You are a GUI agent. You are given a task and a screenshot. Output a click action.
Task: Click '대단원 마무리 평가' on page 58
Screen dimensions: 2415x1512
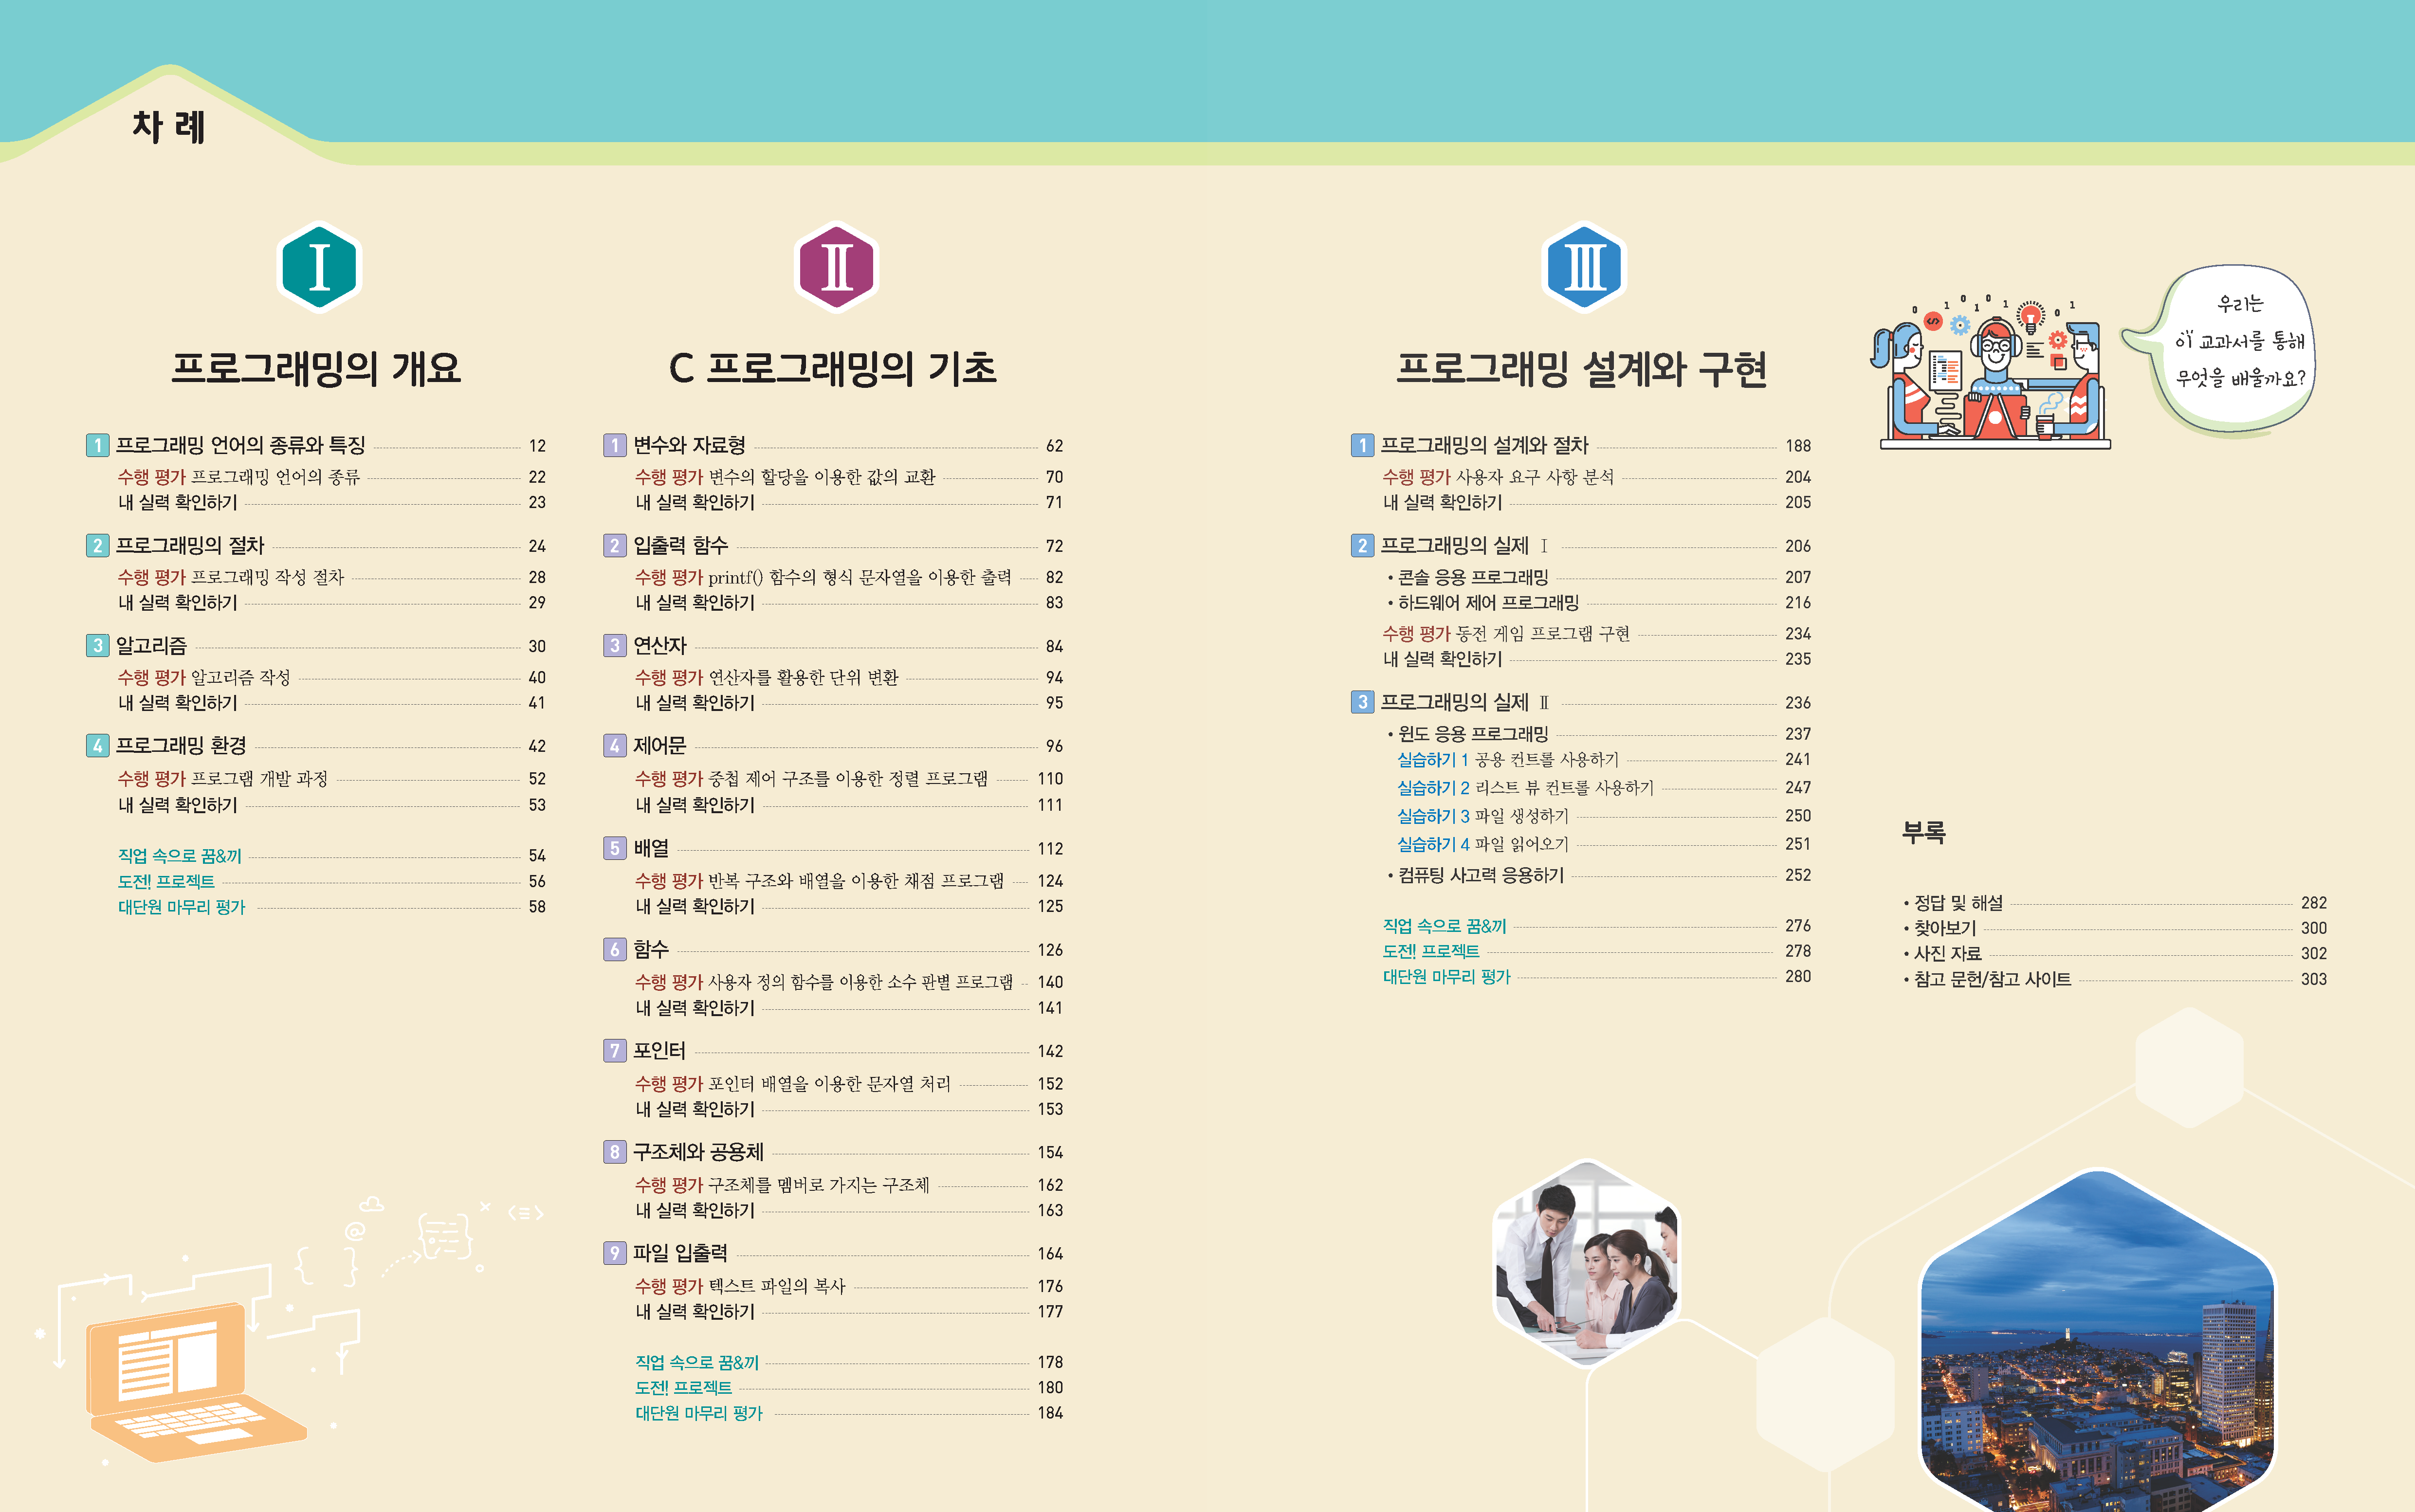click(x=181, y=907)
